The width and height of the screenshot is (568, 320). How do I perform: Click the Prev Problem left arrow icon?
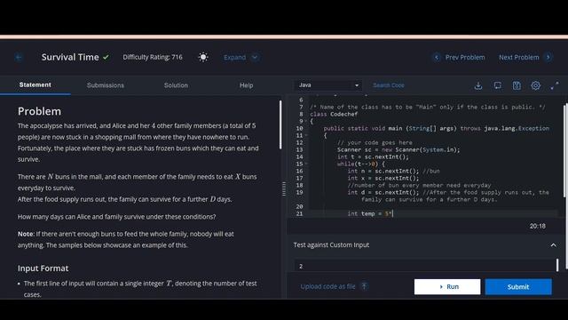[437, 57]
